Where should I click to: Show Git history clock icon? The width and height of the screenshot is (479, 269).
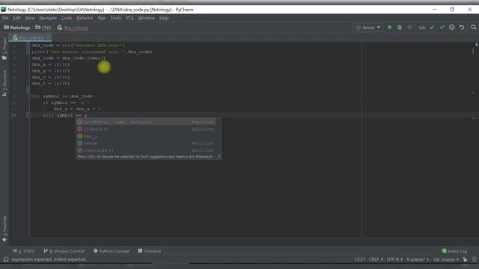coord(452,28)
